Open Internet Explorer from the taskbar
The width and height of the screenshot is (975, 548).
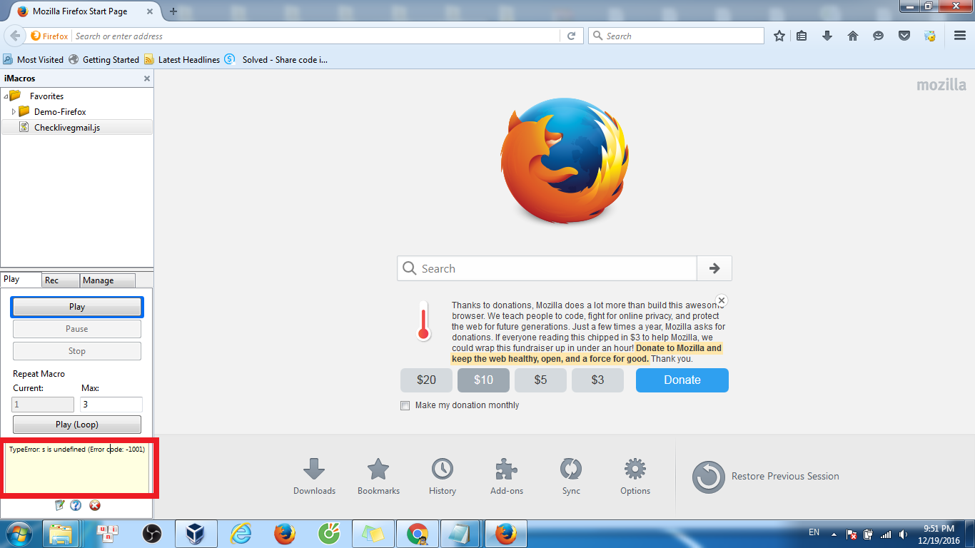click(241, 534)
